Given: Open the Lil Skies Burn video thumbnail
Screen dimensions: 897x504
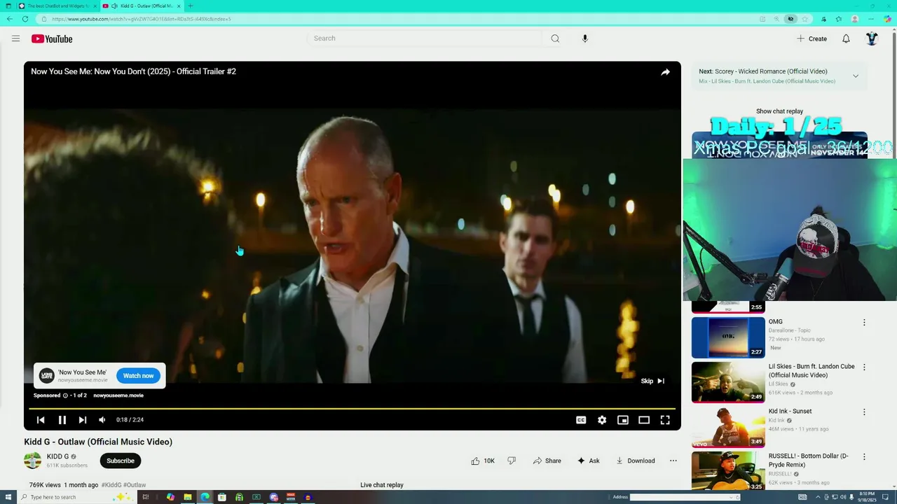Looking at the screenshot, I should (x=728, y=382).
